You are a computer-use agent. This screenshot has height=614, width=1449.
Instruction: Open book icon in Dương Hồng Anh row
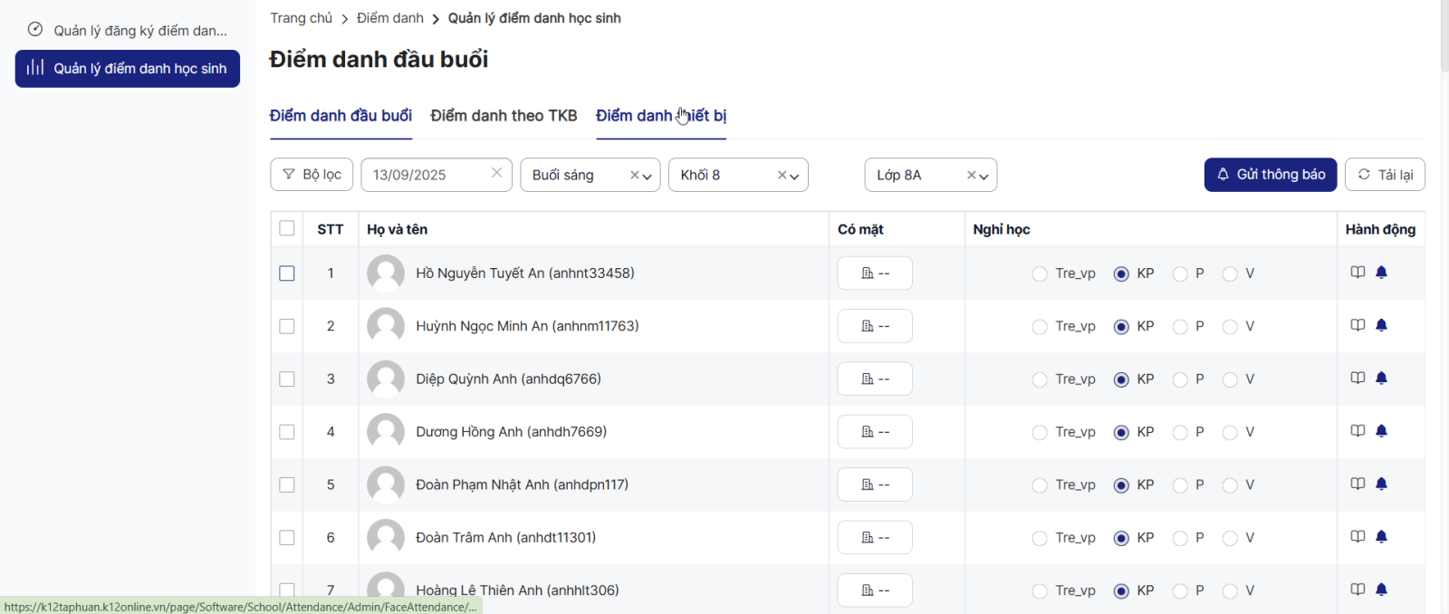click(x=1358, y=431)
